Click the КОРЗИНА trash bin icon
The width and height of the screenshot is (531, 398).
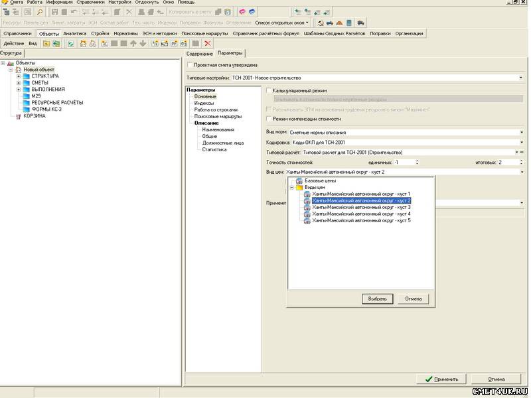pyautogui.click(x=17, y=116)
